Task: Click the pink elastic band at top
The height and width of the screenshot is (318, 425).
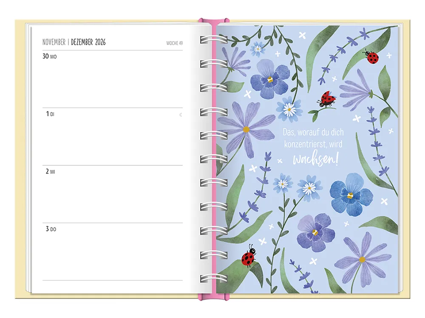Action: point(214,20)
